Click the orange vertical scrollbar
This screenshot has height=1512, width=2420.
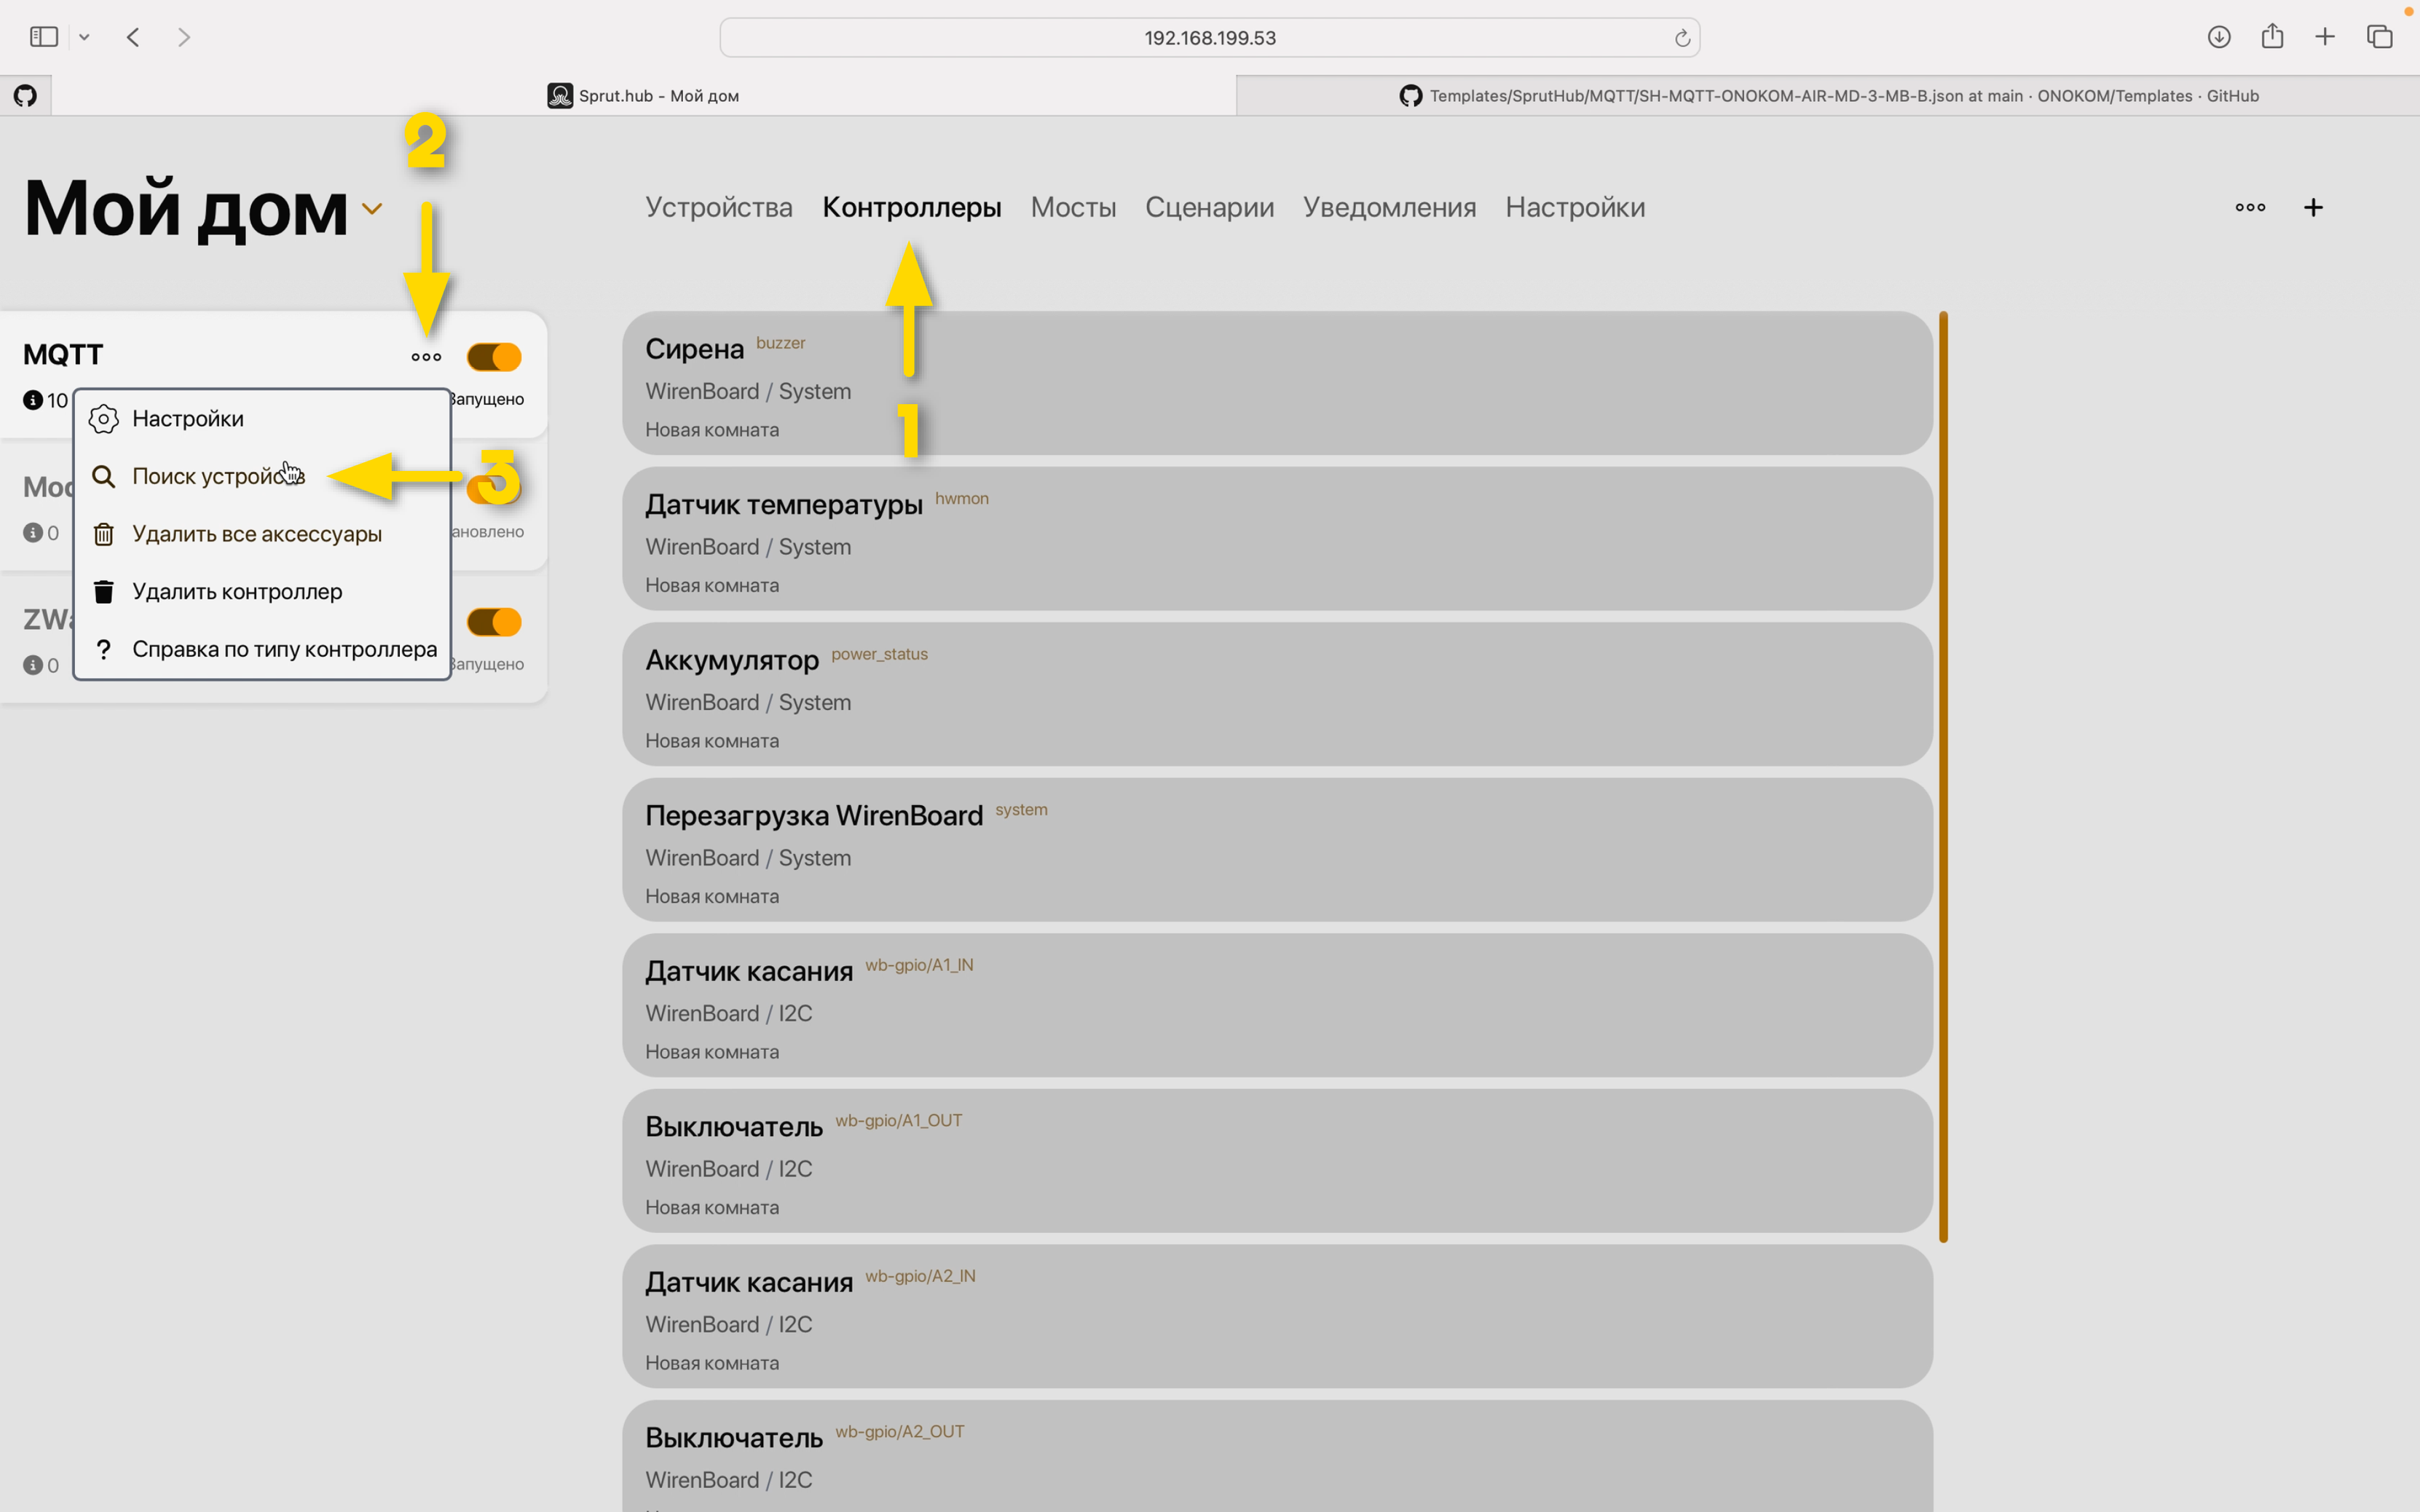pyautogui.click(x=1943, y=776)
